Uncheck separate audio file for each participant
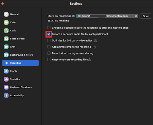153x125 pixels. [x=49, y=34]
